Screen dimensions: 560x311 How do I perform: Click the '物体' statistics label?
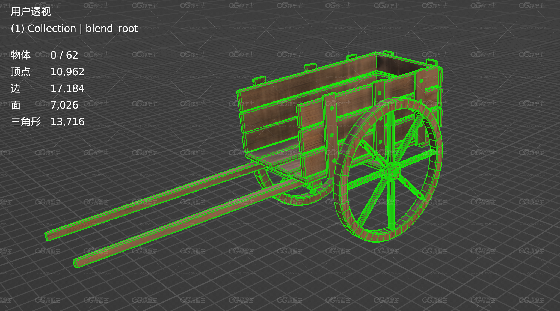[x=21, y=55]
